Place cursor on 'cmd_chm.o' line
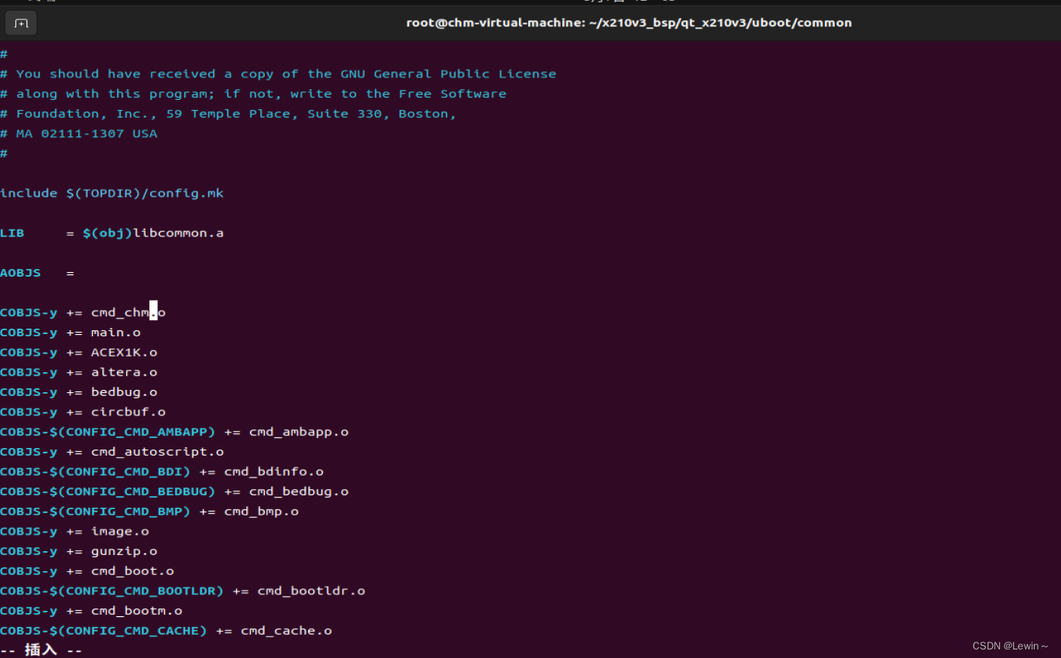1061x658 pixels. (x=83, y=312)
